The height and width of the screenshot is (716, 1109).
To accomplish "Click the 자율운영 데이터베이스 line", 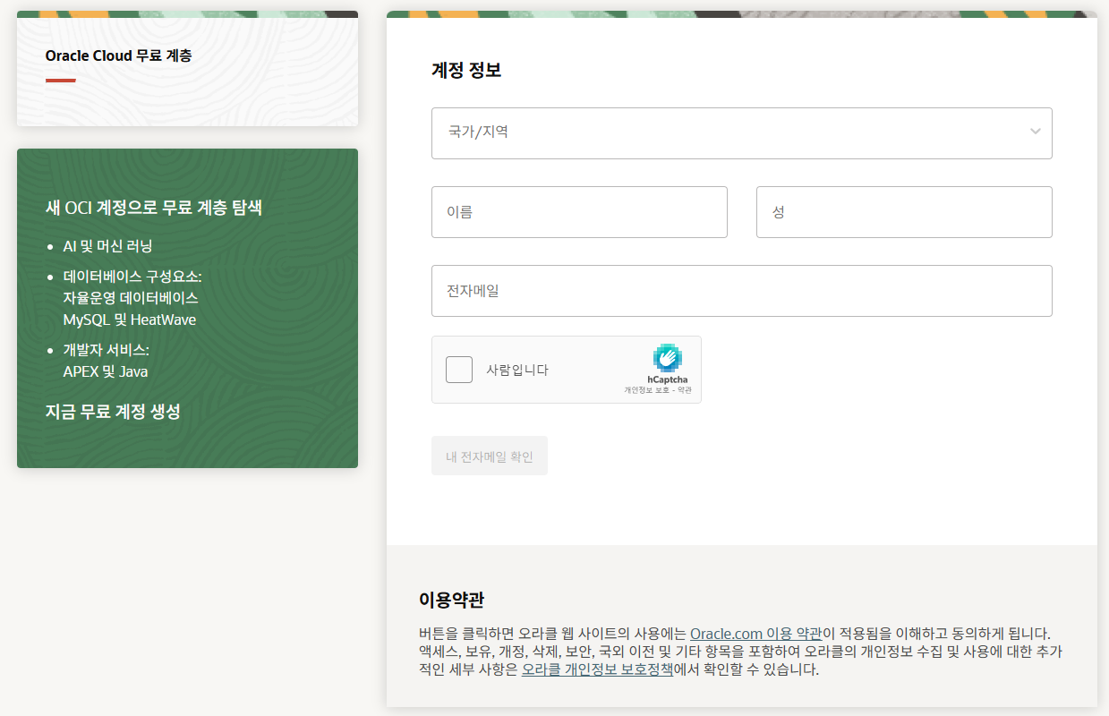I will click(x=131, y=298).
